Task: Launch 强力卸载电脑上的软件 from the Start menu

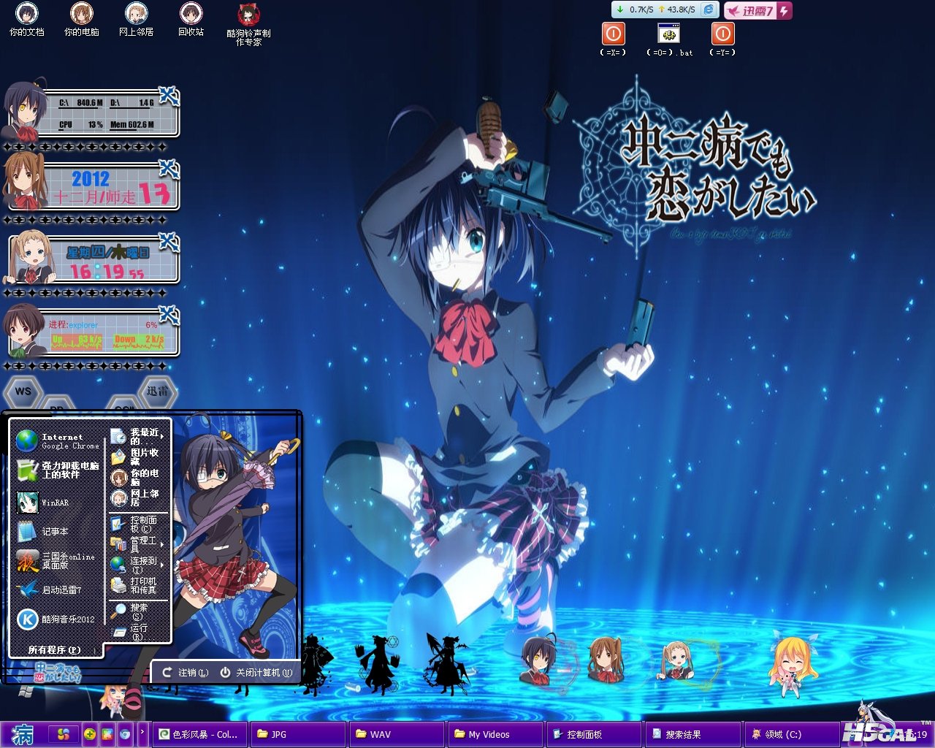Action: coord(58,470)
